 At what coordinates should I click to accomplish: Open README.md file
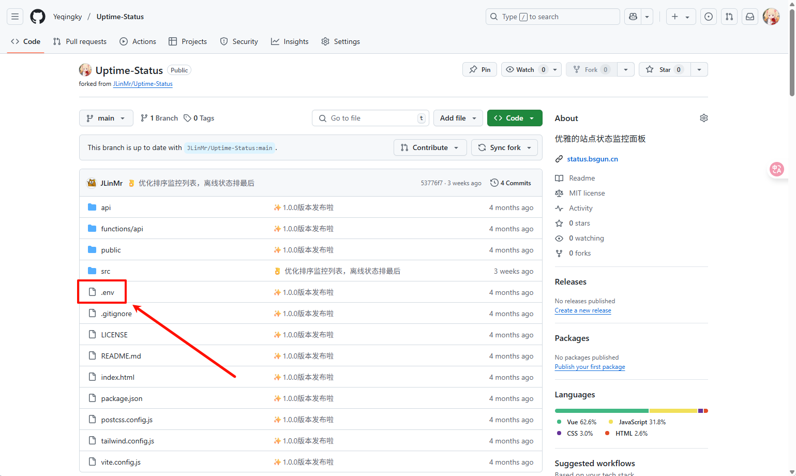click(x=121, y=356)
